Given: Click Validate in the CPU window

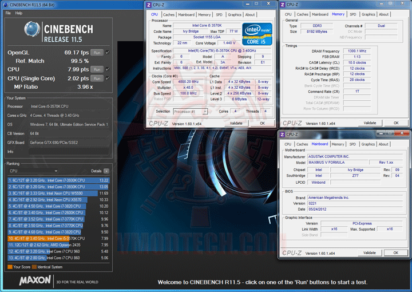Looking at the screenshot, I should tap(236, 123).
